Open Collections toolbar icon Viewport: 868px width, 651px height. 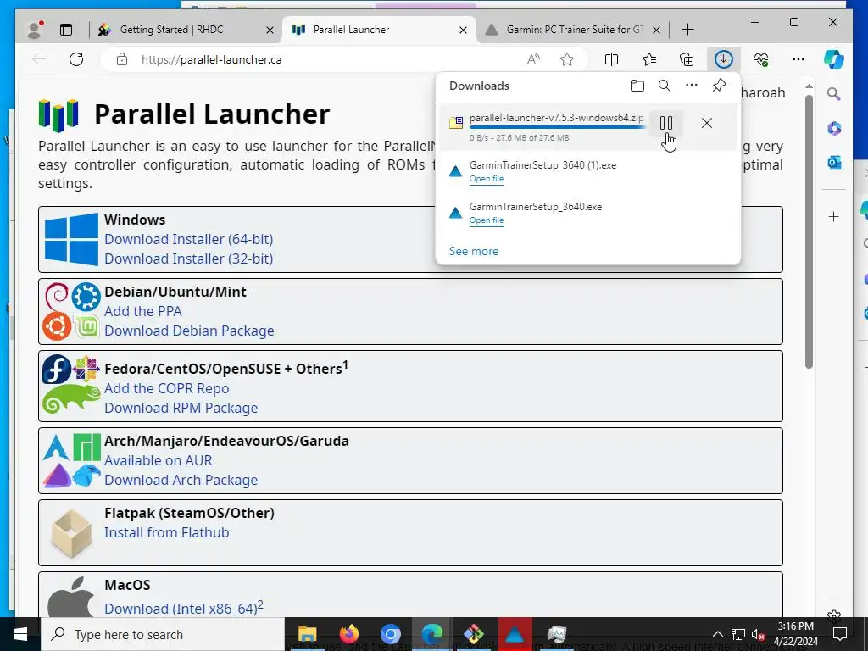687,59
